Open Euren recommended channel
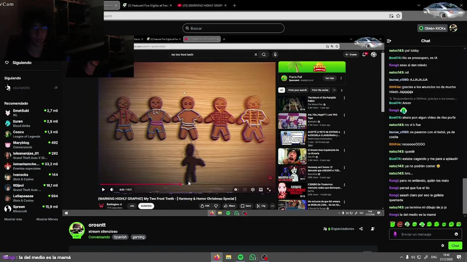The width and height of the screenshot is (467, 262). pyautogui.click(x=31, y=123)
